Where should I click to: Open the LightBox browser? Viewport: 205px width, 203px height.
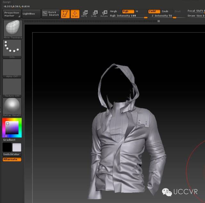pos(31,14)
